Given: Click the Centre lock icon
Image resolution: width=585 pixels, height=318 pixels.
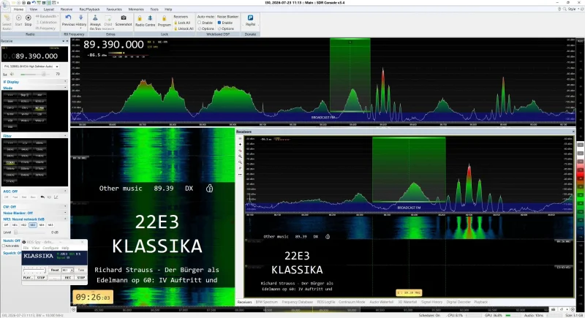Looking at the screenshot, I should click(x=150, y=18).
